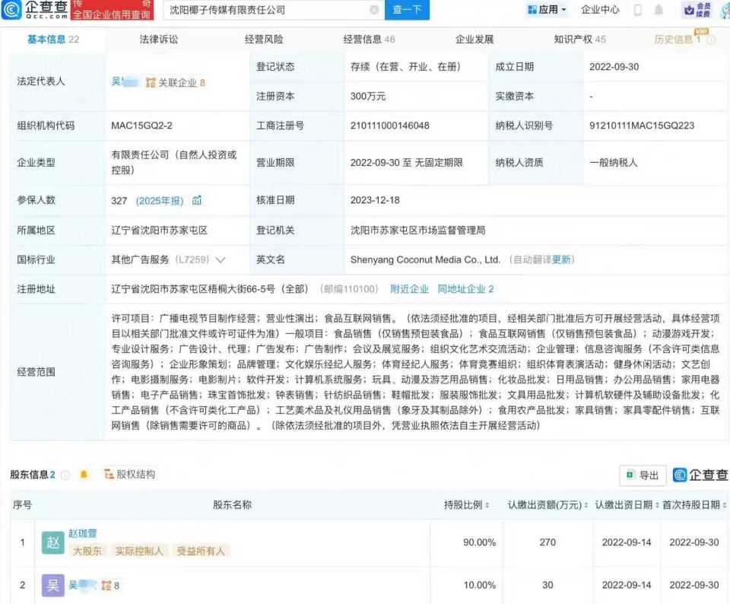This screenshot has width=730, height=604.
Task: Click 更新 in auto-translation note
Action: point(561,259)
